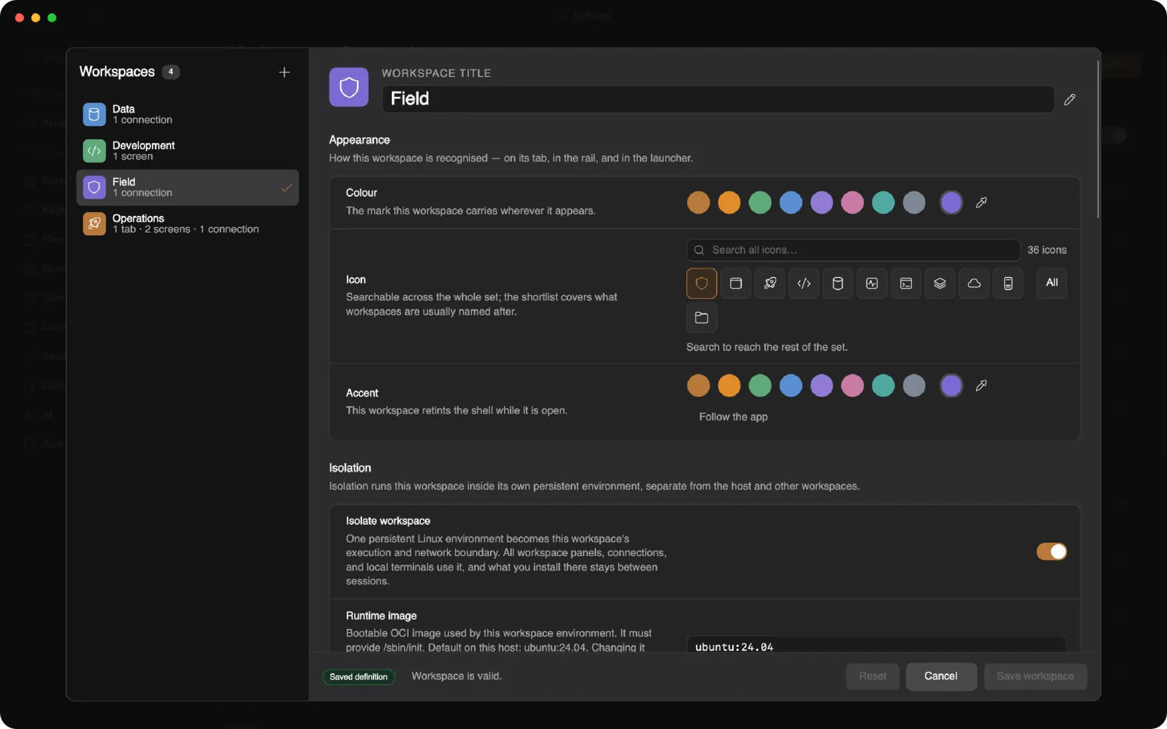
Task: Select the database cylinder icon in the picker
Action: pyautogui.click(x=838, y=284)
